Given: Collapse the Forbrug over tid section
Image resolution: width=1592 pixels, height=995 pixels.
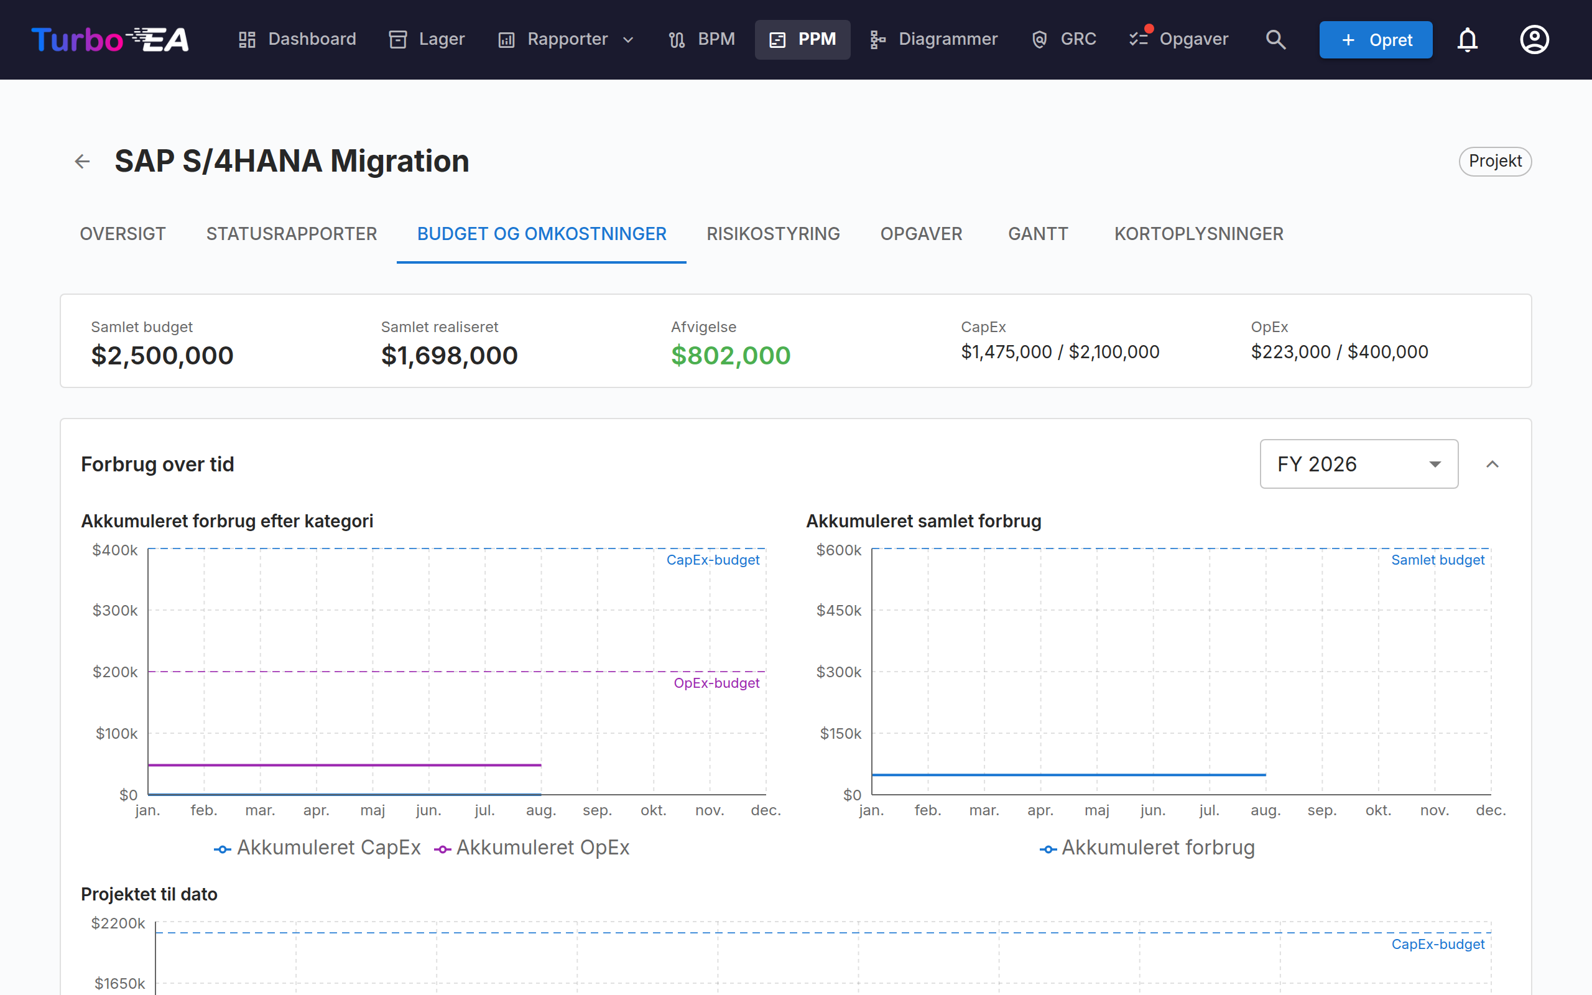Looking at the screenshot, I should [1492, 464].
